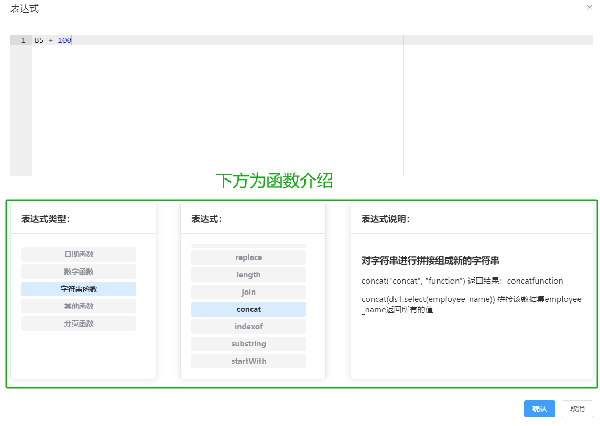Viewport: 600px width, 426px height.
Task: Click the 100 value in the expression
Action: tap(64, 40)
